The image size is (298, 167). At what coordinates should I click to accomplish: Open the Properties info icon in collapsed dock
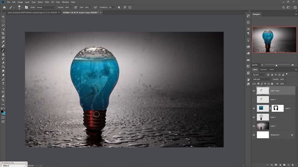pyautogui.click(x=248, y=22)
